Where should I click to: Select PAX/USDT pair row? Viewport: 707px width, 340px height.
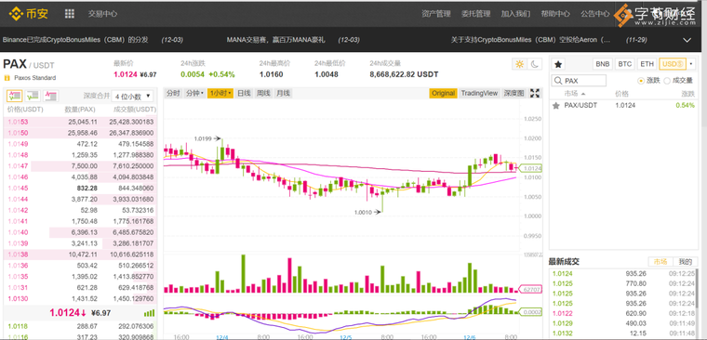tap(623, 105)
